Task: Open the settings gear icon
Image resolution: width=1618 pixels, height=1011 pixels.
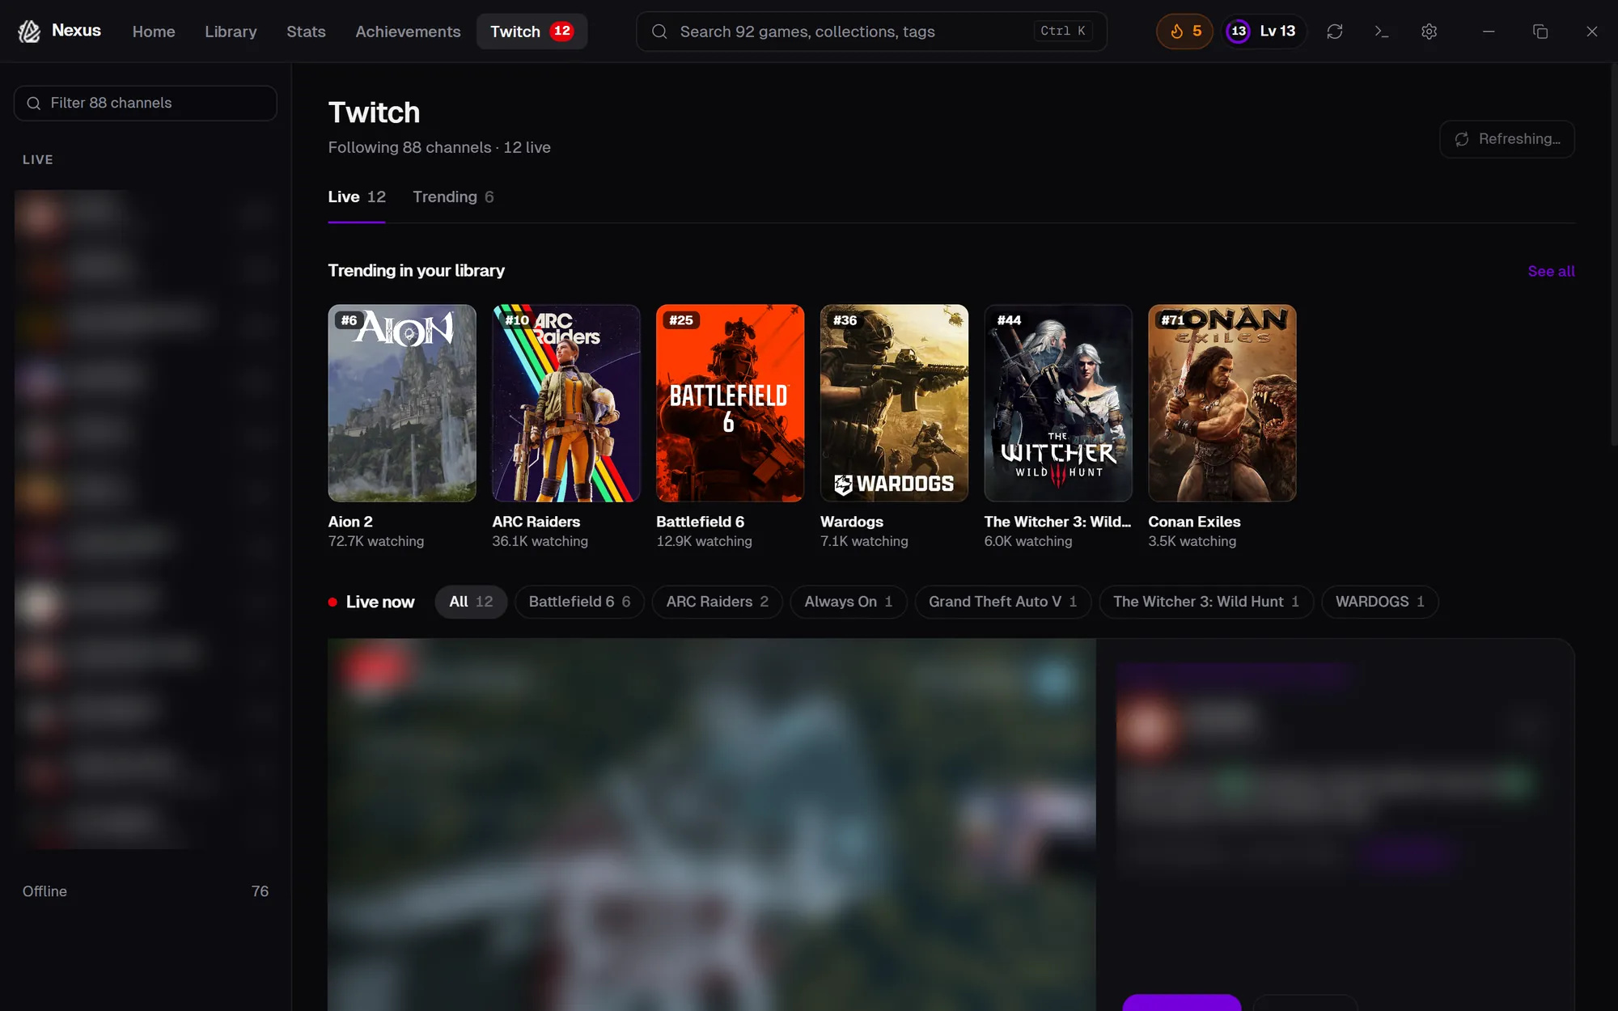Action: tap(1430, 32)
